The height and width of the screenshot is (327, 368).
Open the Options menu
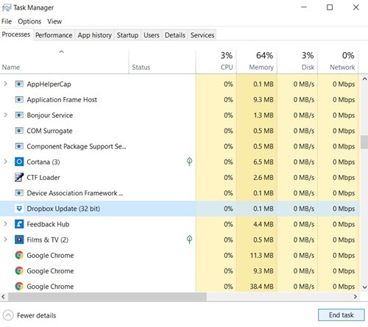pyautogui.click(x=29, y=21)
